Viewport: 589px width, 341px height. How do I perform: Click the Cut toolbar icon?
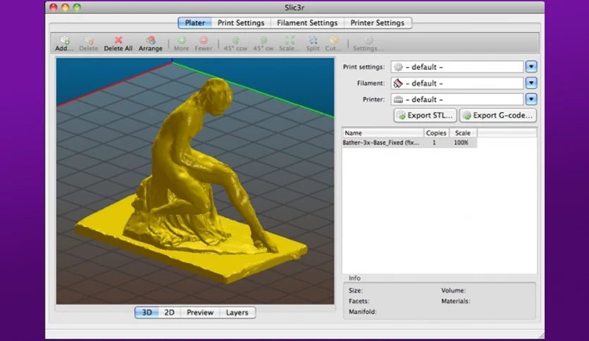point(333,40)
